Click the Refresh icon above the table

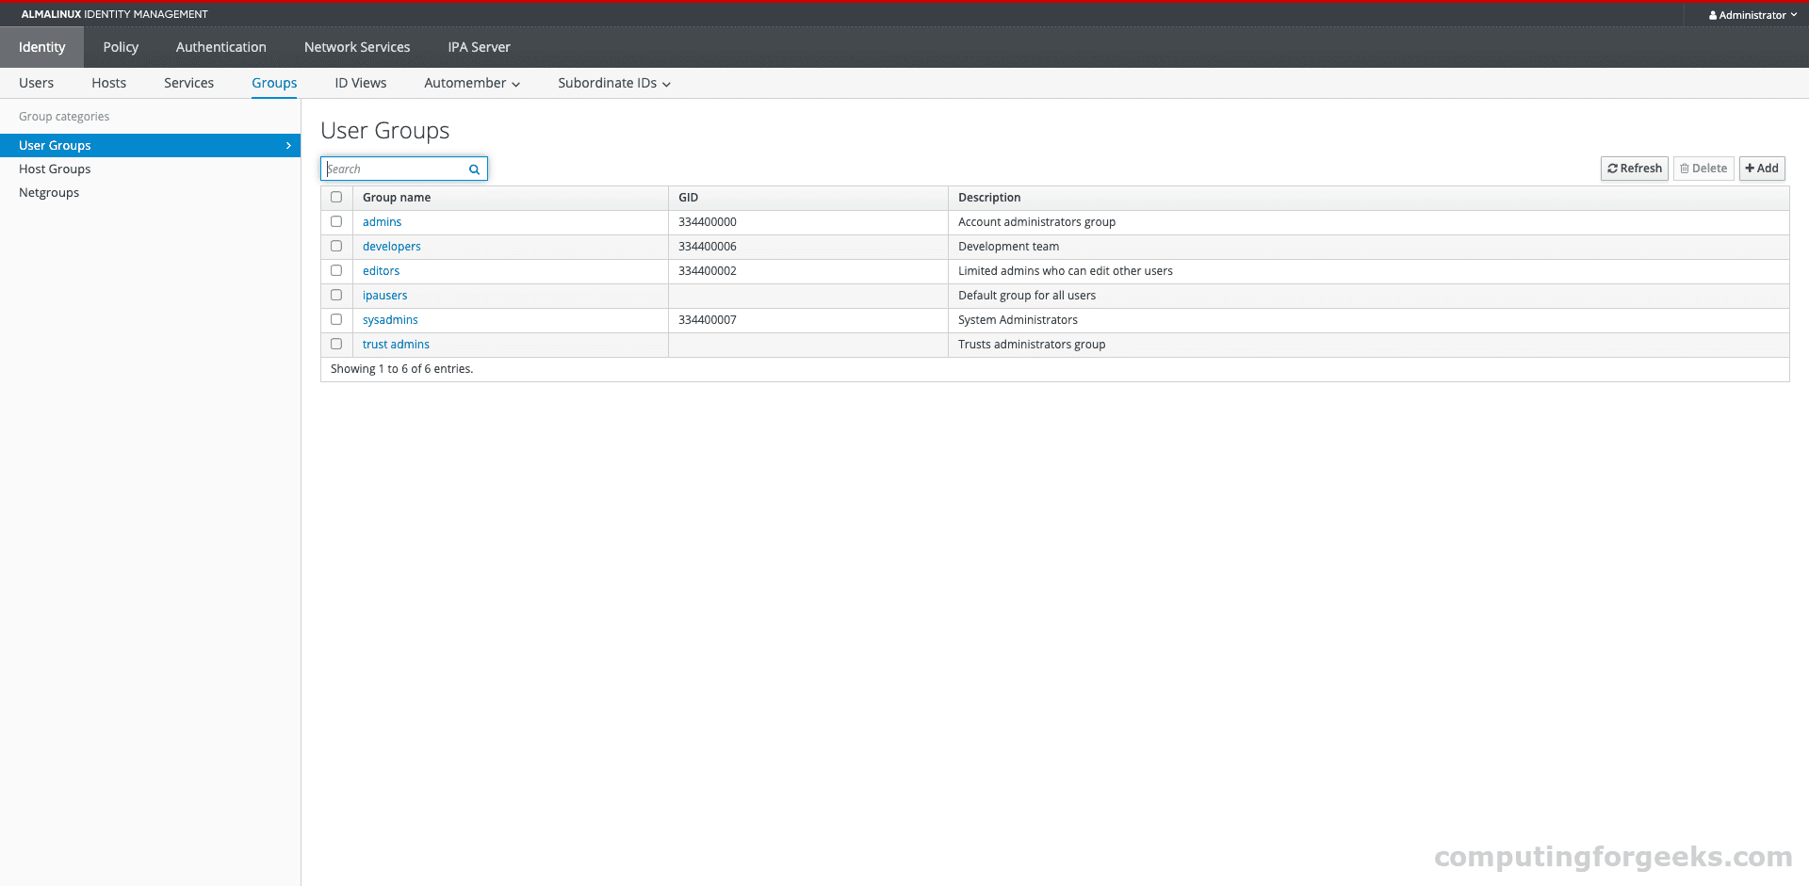pyautogui.click(x=1612, y=169)
